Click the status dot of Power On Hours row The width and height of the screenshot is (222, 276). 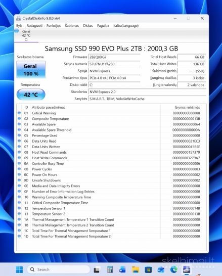[x=19, y=174]
